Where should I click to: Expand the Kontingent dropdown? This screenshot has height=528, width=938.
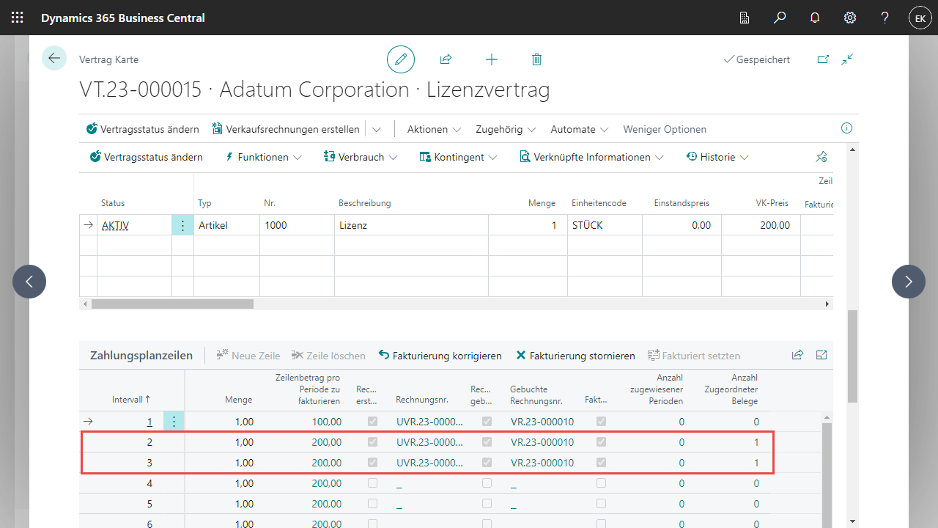tap(459, 157)
